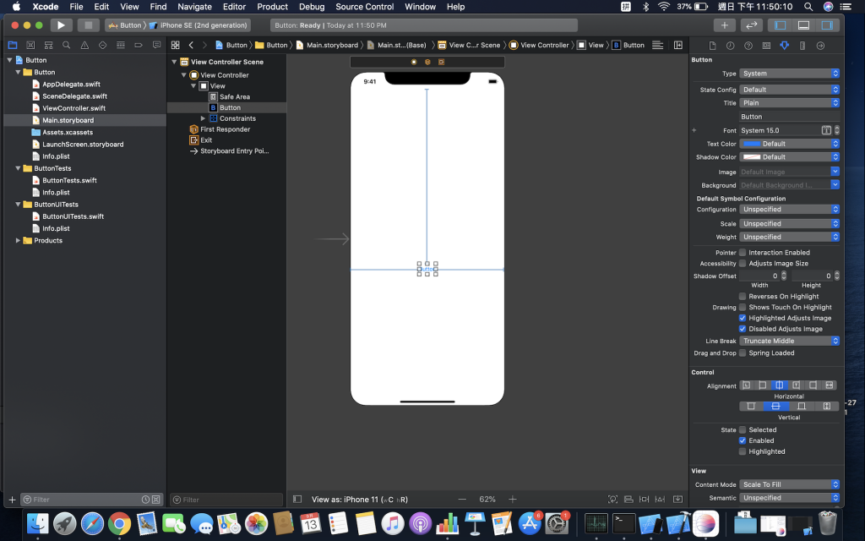Screen dimensions: 865x541
Task: Show the Size inspector
Action: [802, 46]
